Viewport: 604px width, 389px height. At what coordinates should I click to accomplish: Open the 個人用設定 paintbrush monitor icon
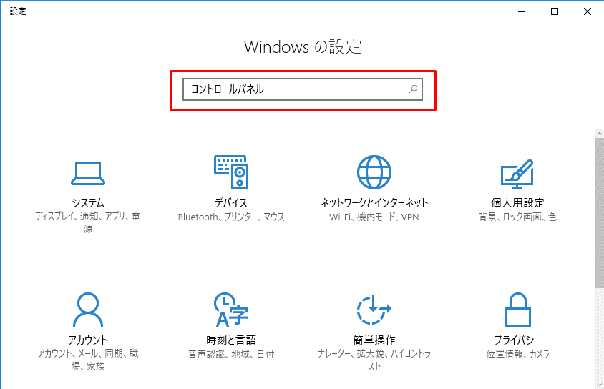click(517, 174)
